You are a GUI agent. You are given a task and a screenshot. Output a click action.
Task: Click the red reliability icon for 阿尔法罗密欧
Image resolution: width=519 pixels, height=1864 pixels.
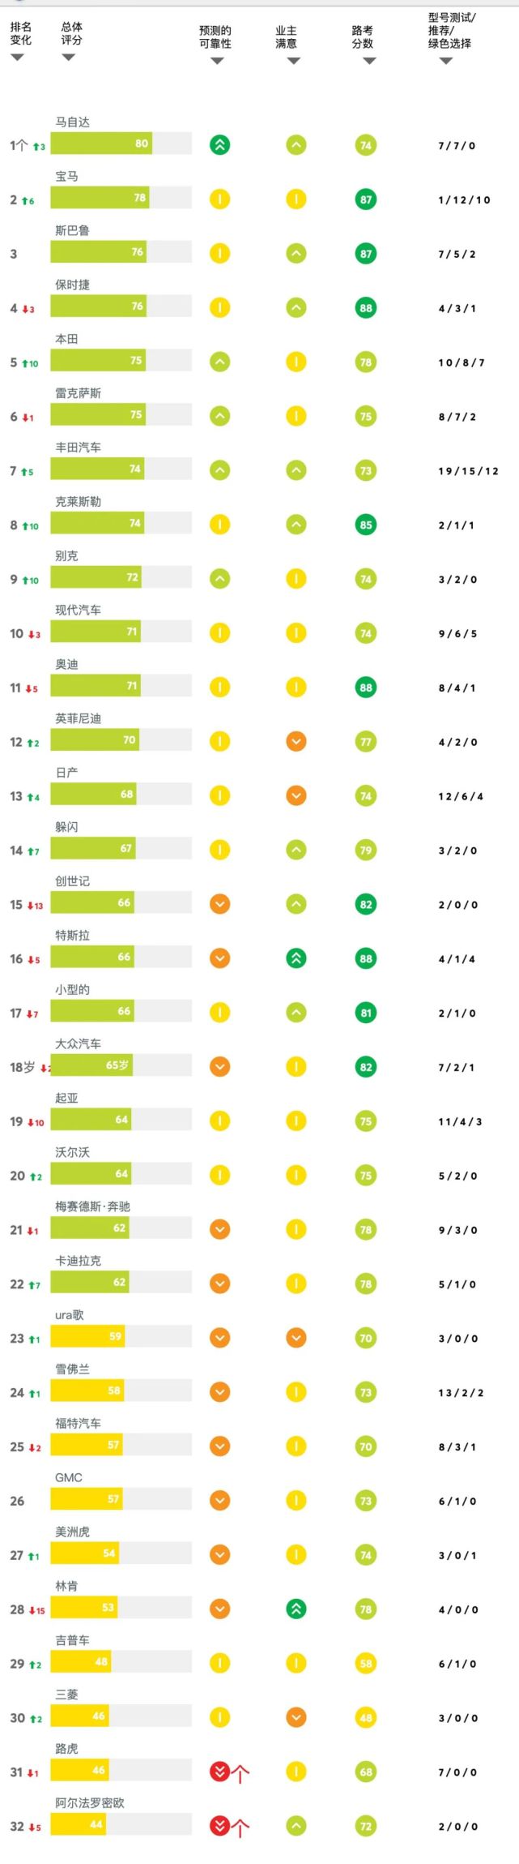[219, 1826]
